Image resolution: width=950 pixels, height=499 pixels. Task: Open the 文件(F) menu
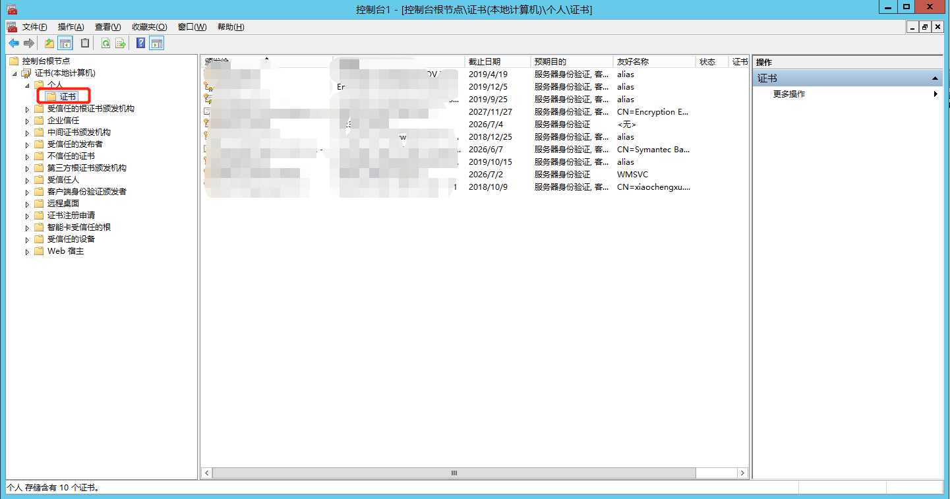point(35,27)
